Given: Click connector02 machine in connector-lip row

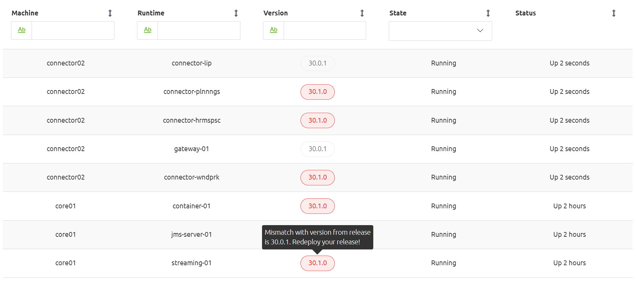Looking at the screenshot, I should click(x=66, y=63).
